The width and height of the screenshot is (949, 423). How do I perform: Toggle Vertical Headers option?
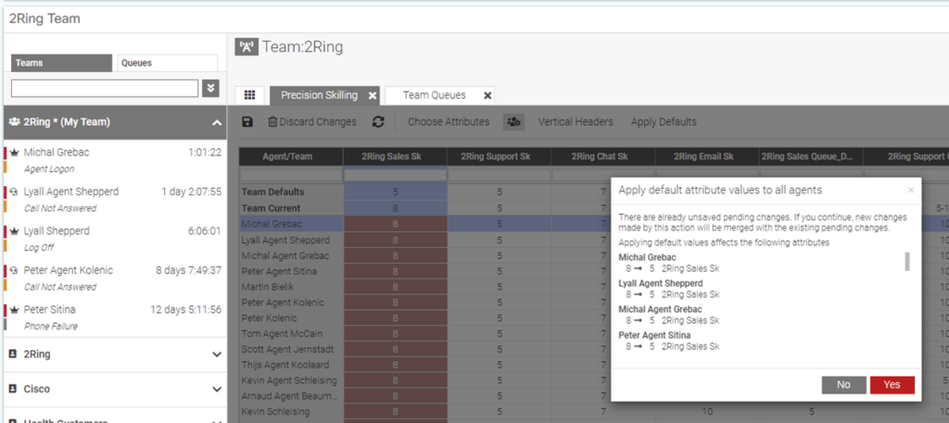[576, 122]
